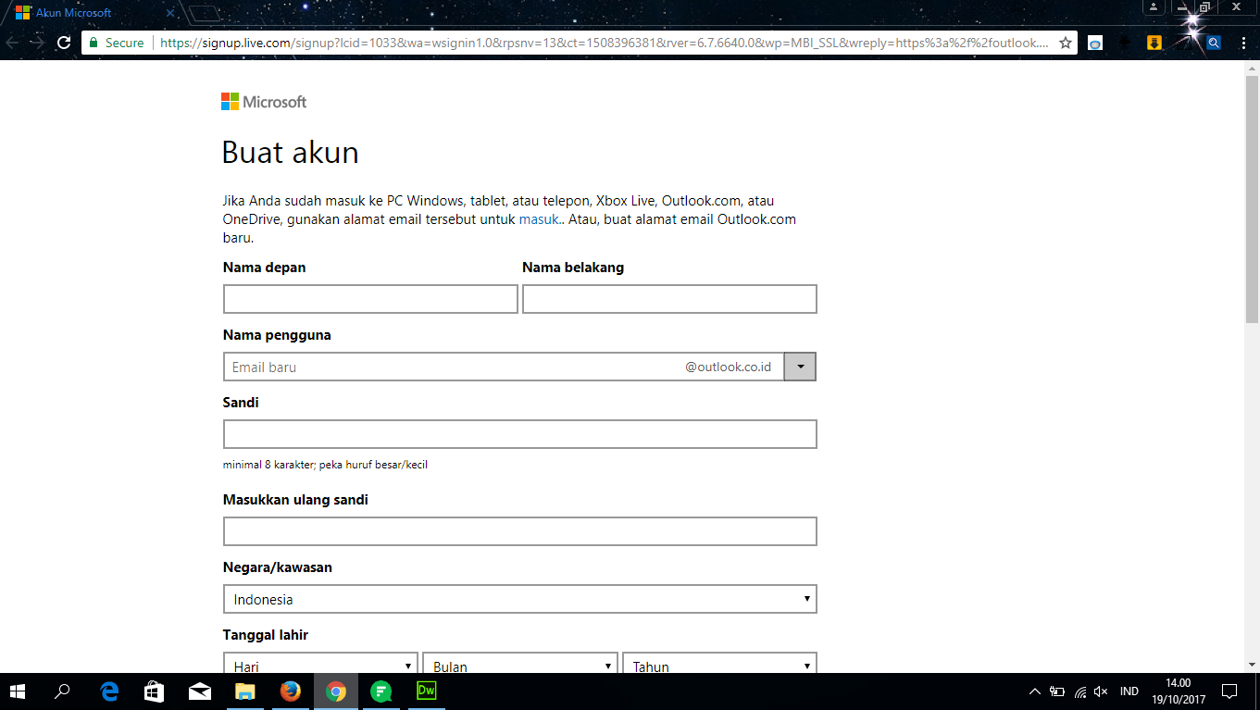Click the Microsoft logo
This screenshot has width=1260, height=710.
click(x=264, y=102)
